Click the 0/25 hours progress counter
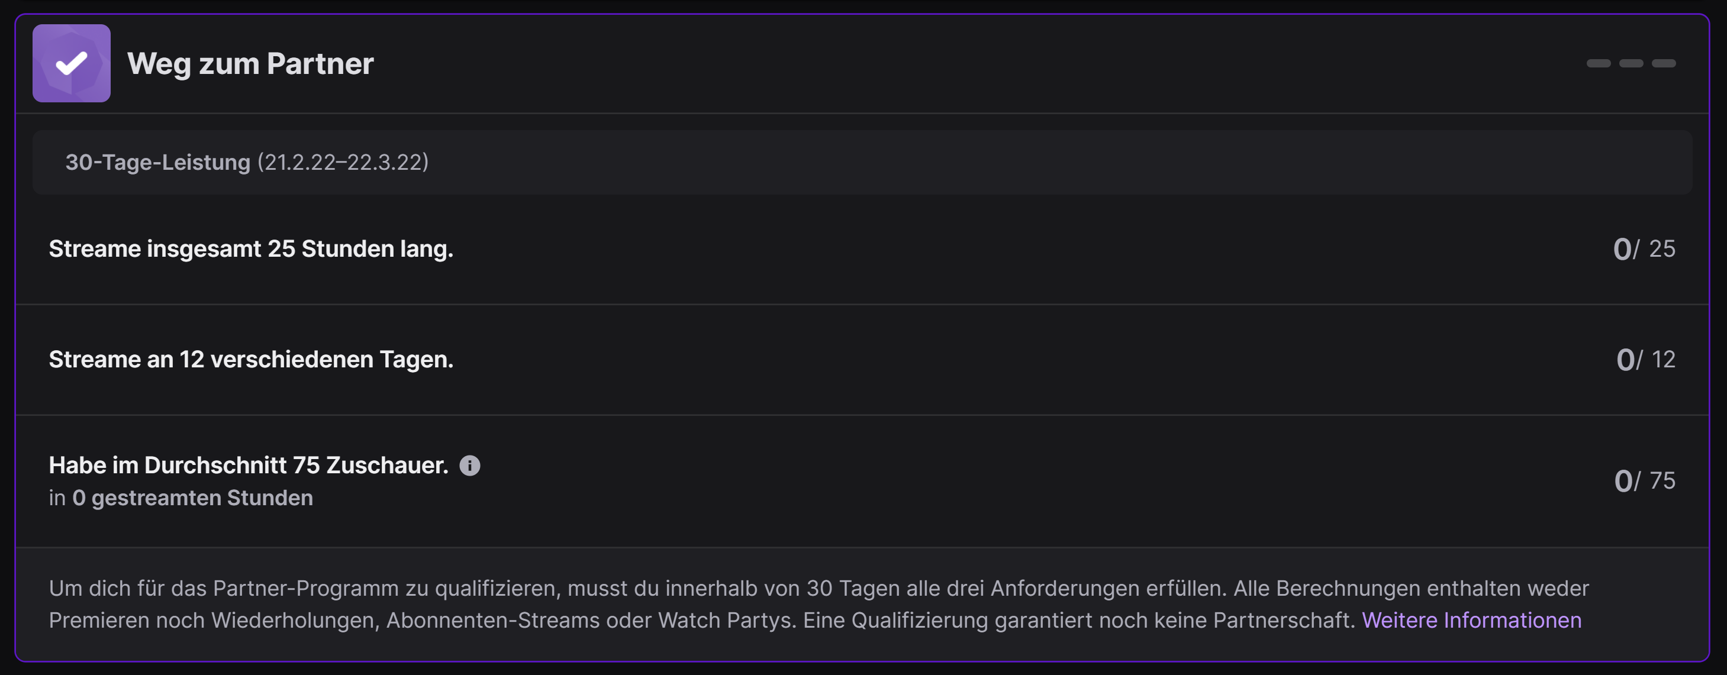 click(x=1644, y=248)
